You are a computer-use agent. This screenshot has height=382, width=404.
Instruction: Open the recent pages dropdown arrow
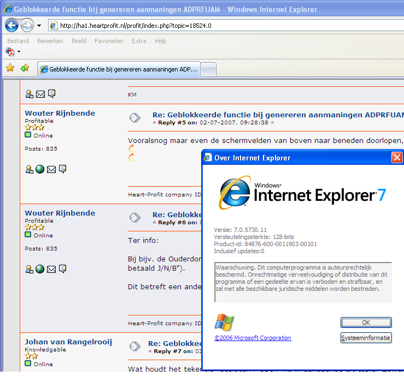coord(39,26)
